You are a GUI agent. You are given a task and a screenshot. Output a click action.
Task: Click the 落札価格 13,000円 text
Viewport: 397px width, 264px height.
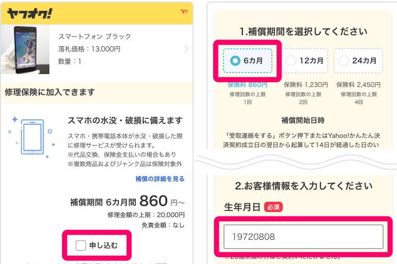(x=89, y=49)
